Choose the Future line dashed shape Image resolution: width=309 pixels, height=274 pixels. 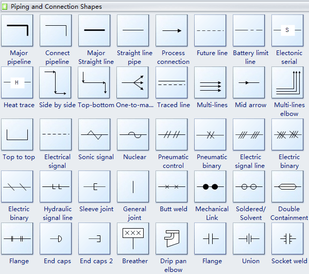210,30
